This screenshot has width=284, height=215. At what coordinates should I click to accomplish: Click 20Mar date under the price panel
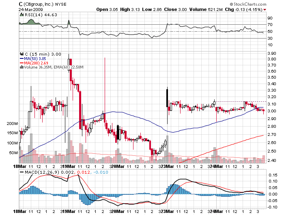tap(118, 166)
